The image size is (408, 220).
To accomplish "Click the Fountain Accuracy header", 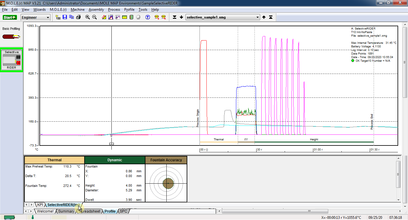I will [166, 160].
